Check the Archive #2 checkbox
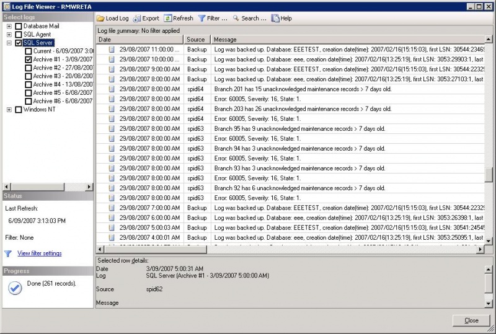The width and height of the screenshot is (496, 334). pyautogui.click(x=29, y=68)
